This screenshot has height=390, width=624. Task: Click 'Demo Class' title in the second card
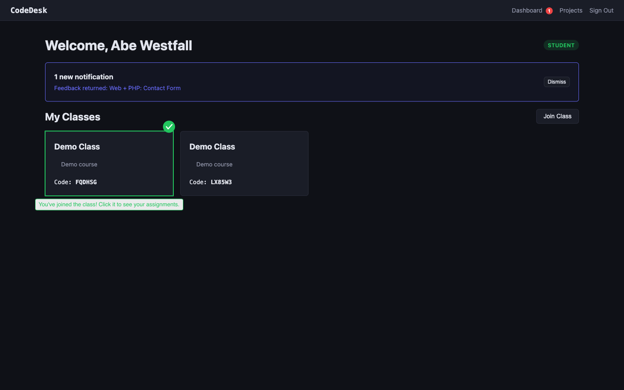[x=212, y=147]
